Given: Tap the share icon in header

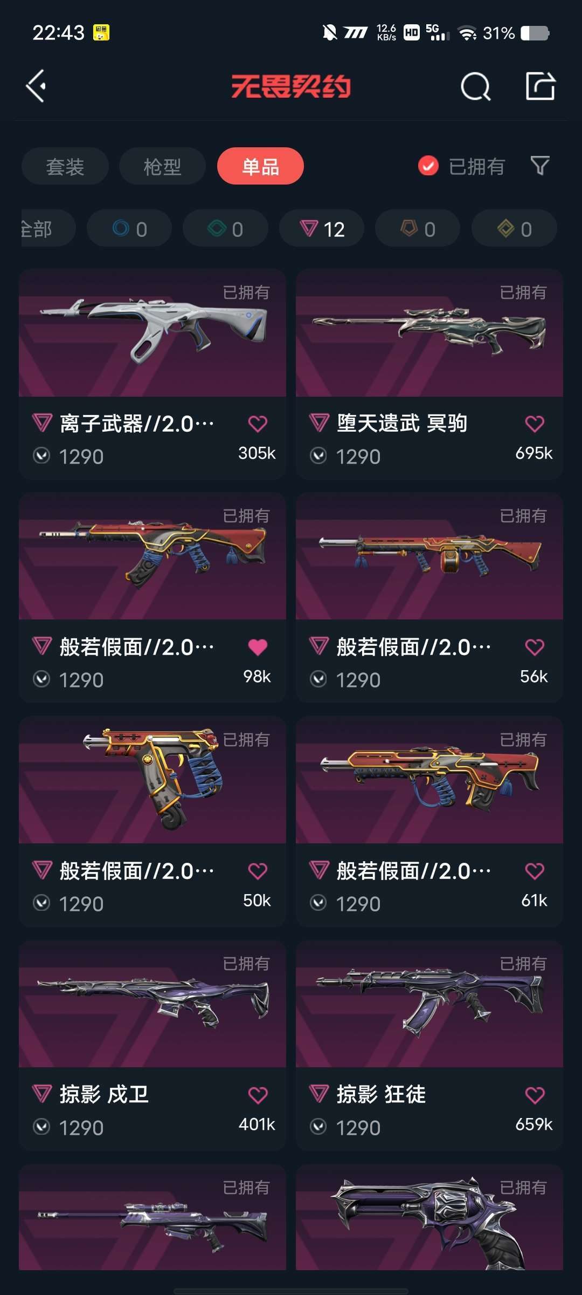Looking at the screenshot, I should point(541,86).
